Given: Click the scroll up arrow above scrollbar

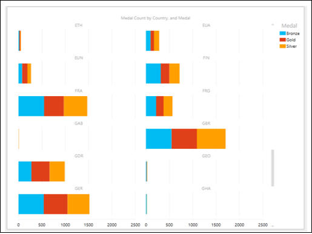Looking at the screenshot, I should 273,25.
